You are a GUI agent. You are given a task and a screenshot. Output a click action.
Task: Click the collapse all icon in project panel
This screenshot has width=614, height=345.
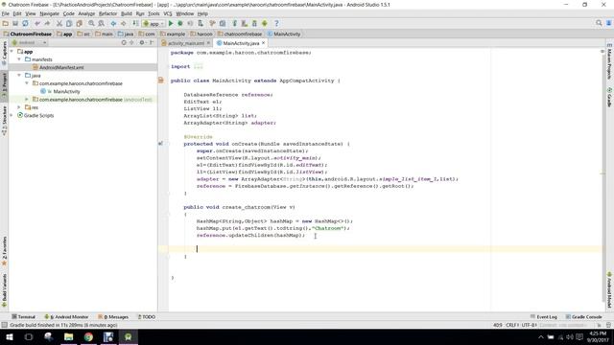click(131, 42)
